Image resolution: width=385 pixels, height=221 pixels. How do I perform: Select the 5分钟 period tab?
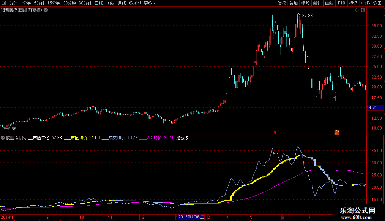coord(39,3)
